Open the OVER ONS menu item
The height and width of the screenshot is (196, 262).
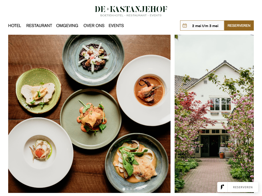94,26
